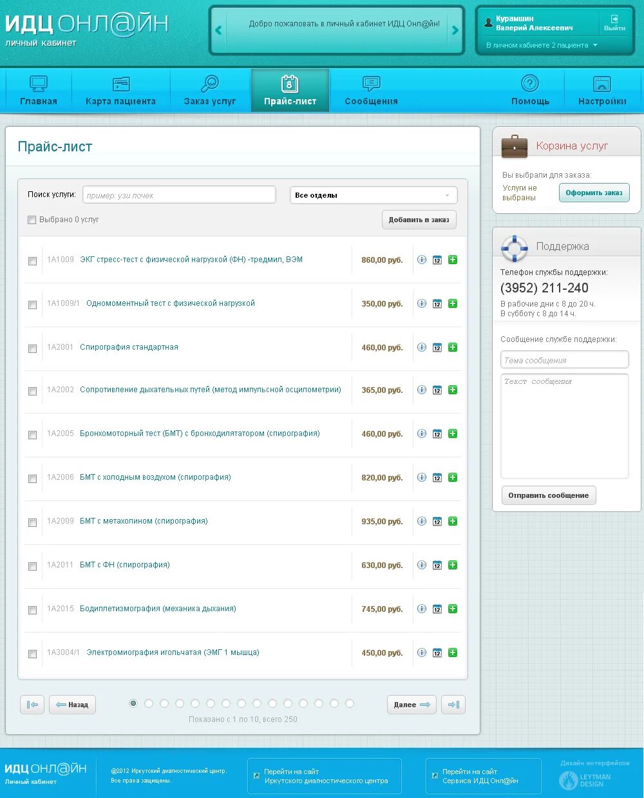
Task: Go back with the Назад button
Action: [x=72, y=705]
